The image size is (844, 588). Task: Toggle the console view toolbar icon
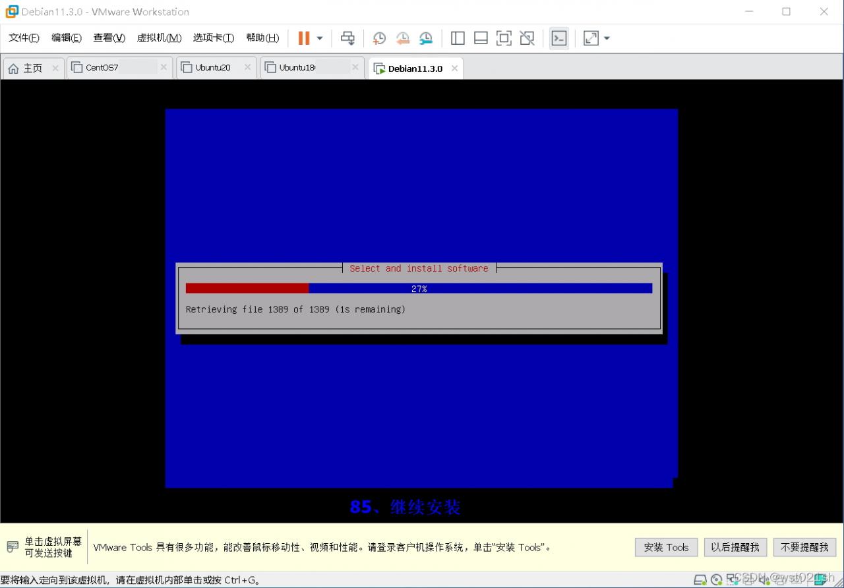click(558, 38)
